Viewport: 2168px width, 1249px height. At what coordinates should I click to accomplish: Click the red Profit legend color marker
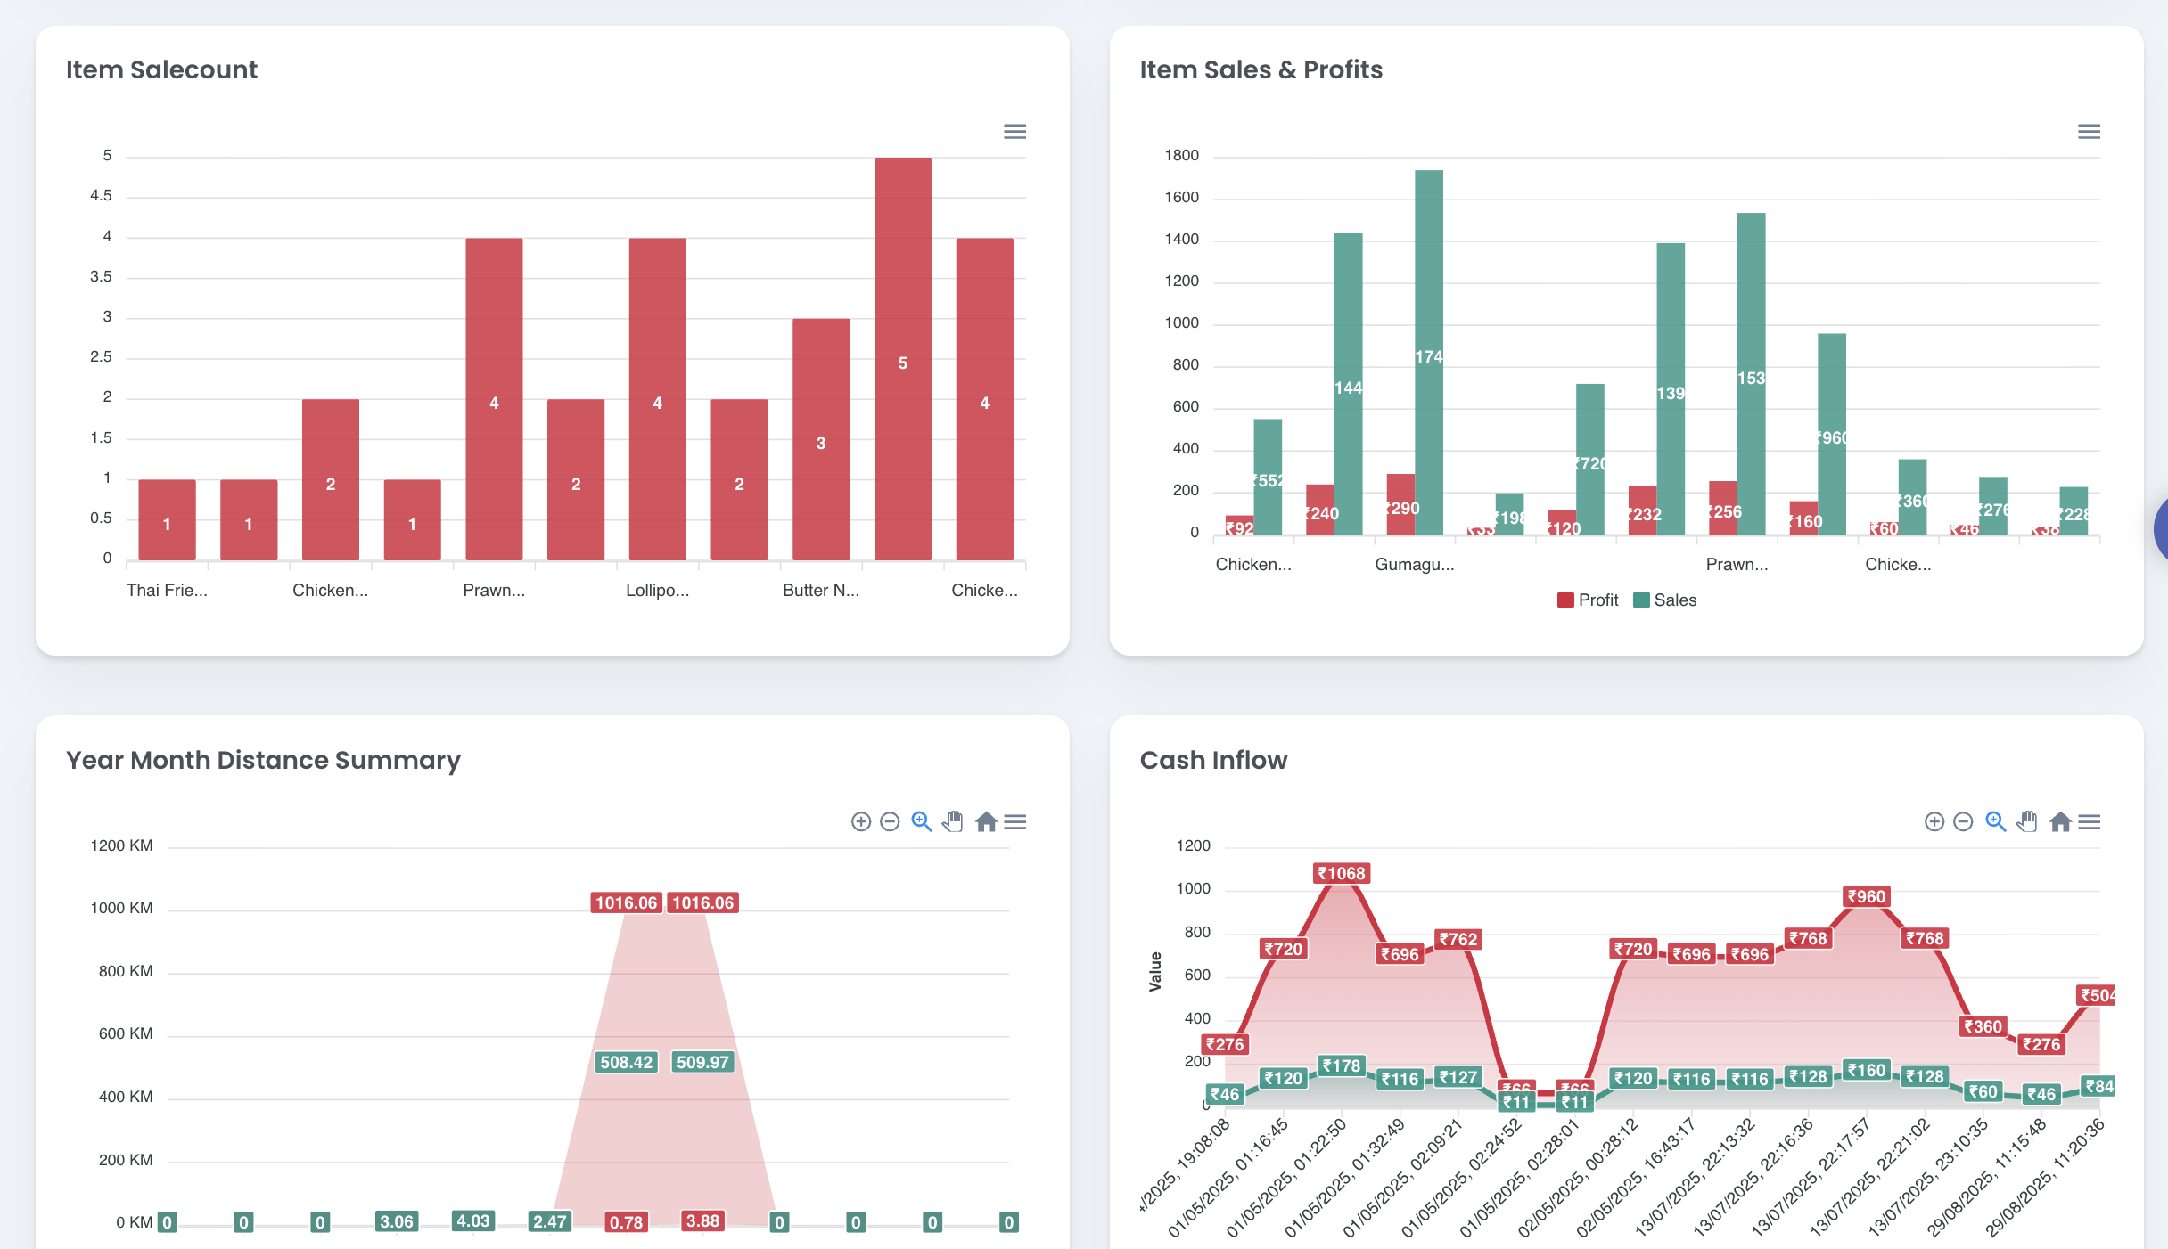point(1565,600)
